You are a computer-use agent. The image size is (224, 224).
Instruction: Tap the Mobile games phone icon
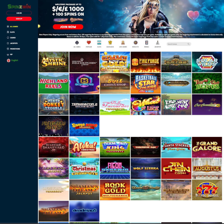[146, 43]
